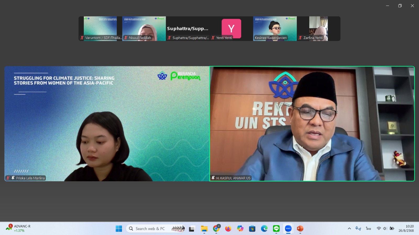Open the Wi-Fi network tray icon
Screen dimensions: 419x235
(379, 228)
